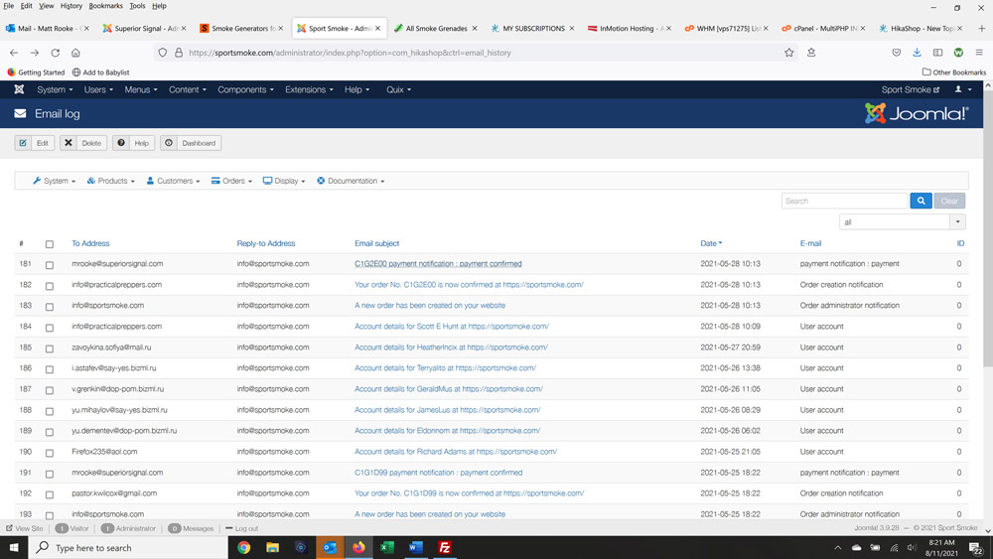Switch to the All Smoke Grenades tab
Screen dimensions: 993x559
436,29
